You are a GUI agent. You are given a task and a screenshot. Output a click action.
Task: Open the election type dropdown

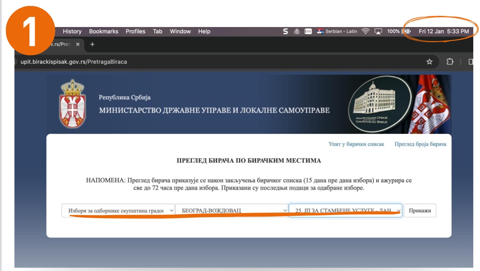click(x=118, y=211)
